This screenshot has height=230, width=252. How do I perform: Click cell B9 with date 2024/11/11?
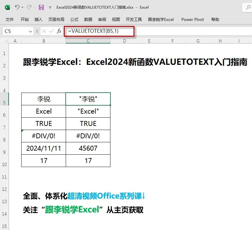[x=43, y=148]
